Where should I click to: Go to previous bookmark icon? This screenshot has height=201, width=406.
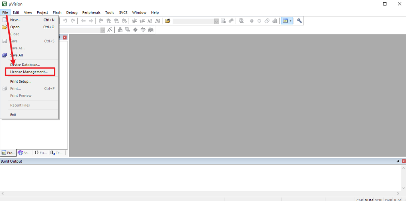109,21
